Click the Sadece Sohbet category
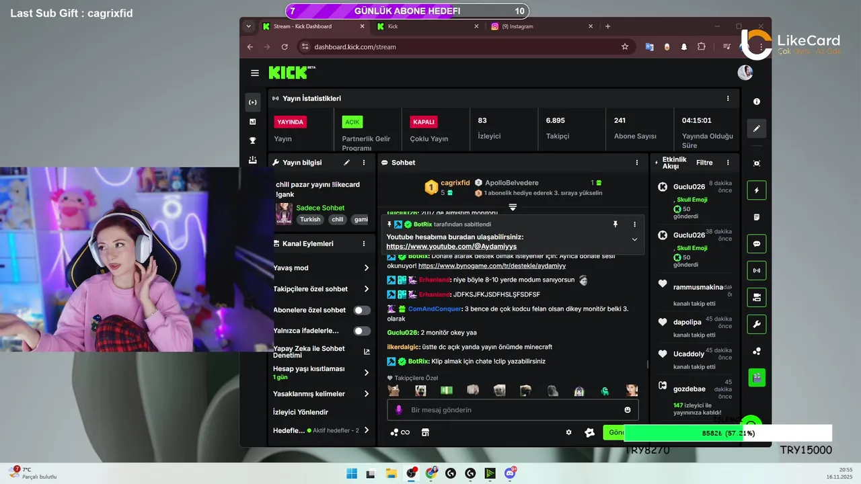 click(x=320, y=208)
